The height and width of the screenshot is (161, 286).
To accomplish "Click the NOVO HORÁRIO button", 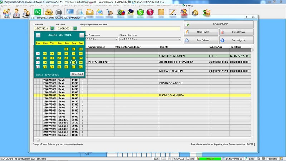I will pyautogui.click(x=219, y=24).
